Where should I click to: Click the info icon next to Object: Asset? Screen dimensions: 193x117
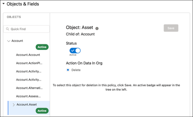coord(97,29)
